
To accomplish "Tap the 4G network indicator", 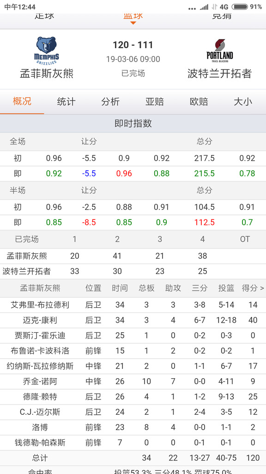I will (224, 6).
